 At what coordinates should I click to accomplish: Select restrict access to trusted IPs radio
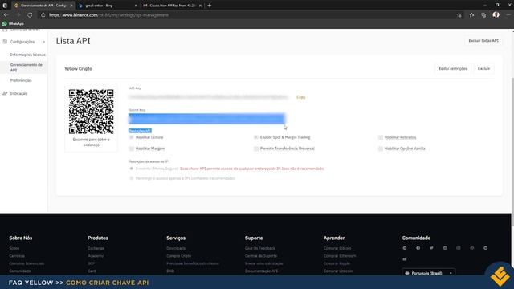(132, 178)
